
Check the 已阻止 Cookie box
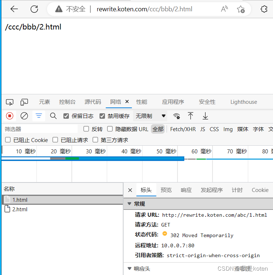point(8,140)
